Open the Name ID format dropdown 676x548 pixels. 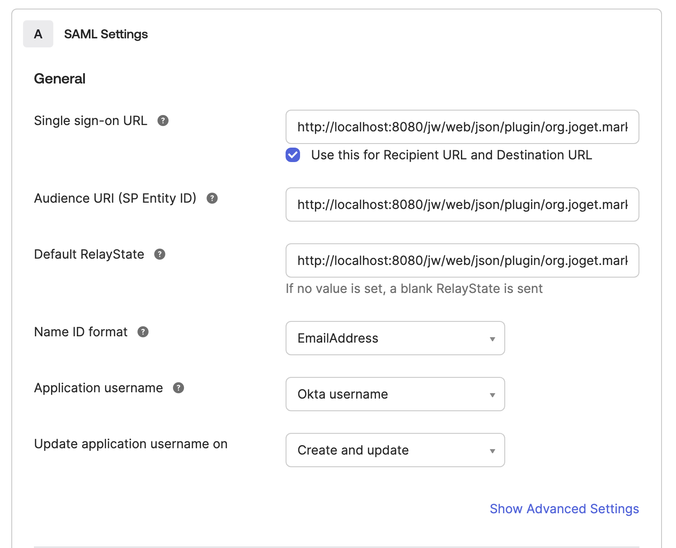[x=395, y=338]
